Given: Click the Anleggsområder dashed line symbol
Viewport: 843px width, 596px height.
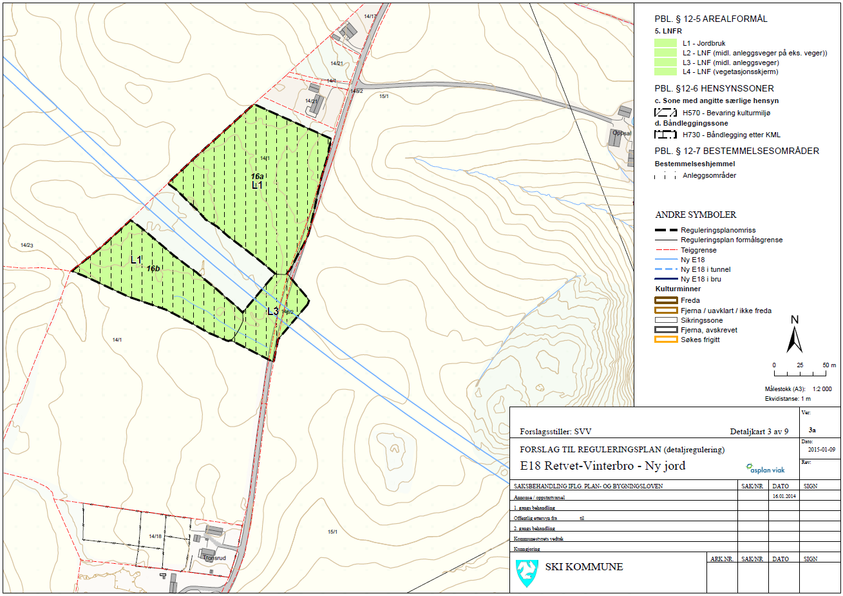Looking at the screenshot, I should pos(665,175).
